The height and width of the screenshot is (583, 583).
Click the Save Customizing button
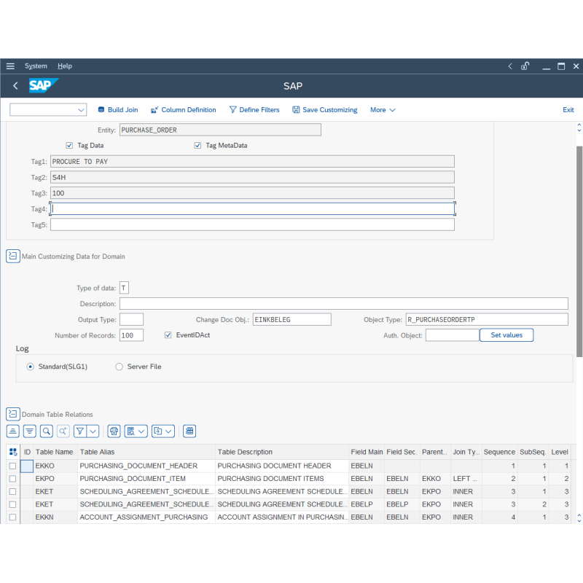tap(324, 110)
